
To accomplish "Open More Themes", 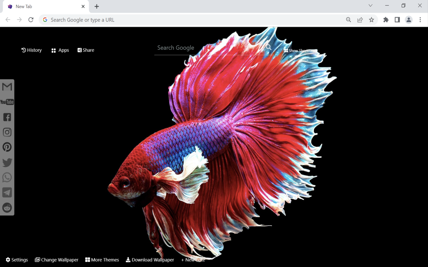I will tap(102, 260).
